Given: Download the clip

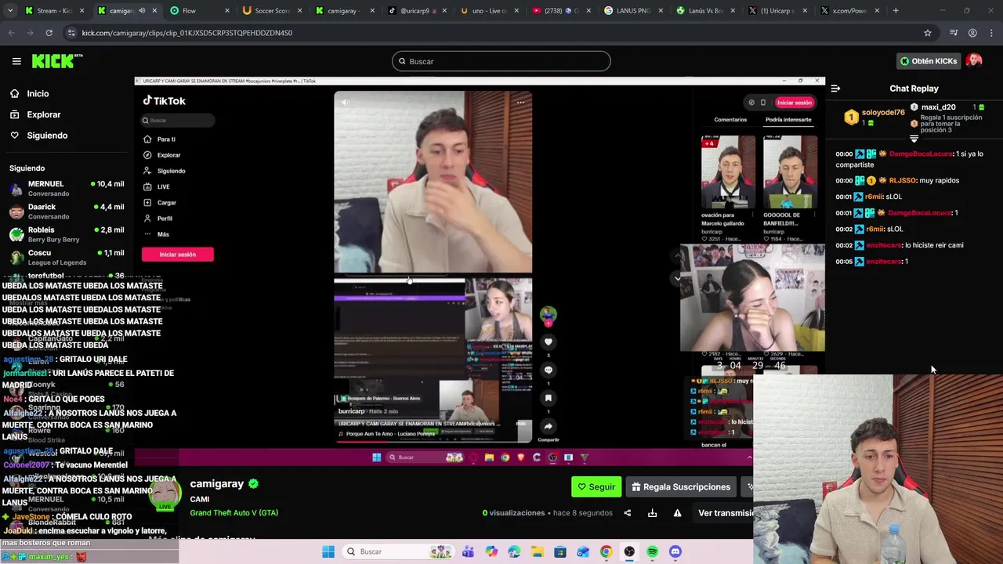Looking at the screenshot, I should click(652, 513).
